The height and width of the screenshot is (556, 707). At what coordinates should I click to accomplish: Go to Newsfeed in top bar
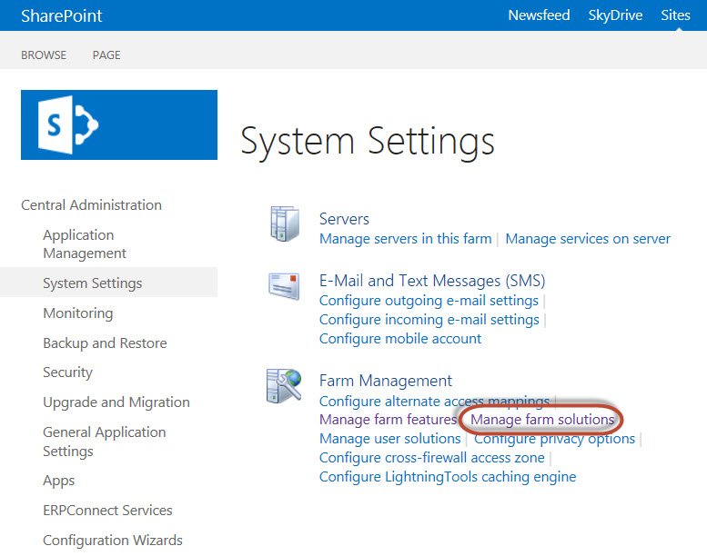pyautogui.click(x=539, y=15)
